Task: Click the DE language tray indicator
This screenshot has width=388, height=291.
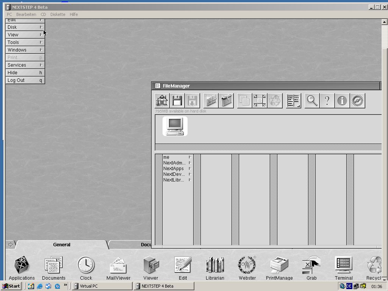Action: 349,286
